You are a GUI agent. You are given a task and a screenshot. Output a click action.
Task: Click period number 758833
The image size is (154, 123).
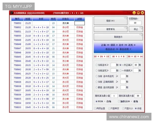coord(17,107)
